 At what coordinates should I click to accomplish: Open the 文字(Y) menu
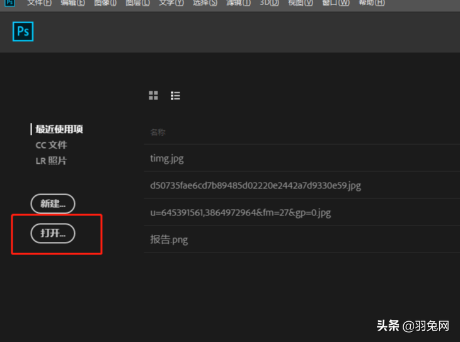[171, 3]
